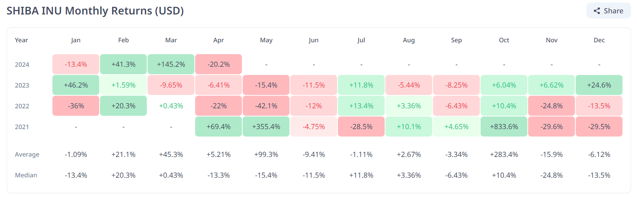Click the Oct column header

coord(504,40)
